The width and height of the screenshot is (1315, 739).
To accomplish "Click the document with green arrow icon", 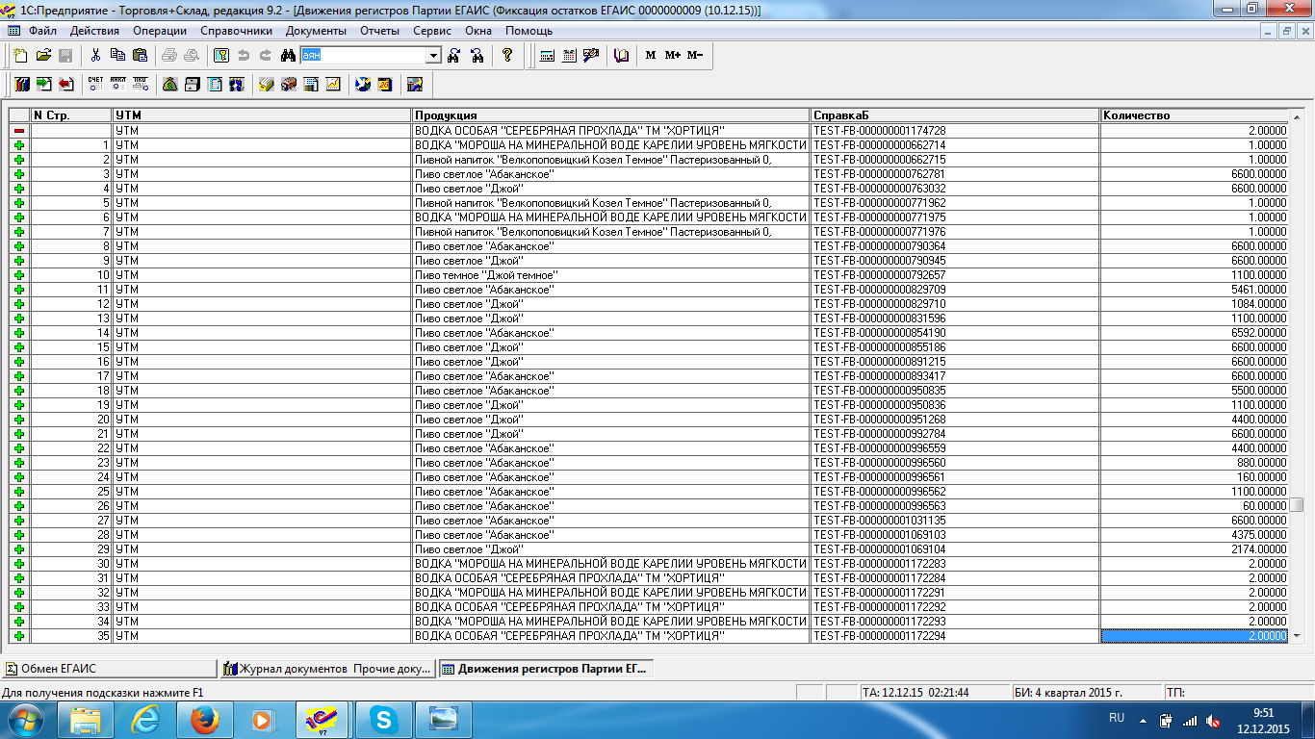I will 43,84.
